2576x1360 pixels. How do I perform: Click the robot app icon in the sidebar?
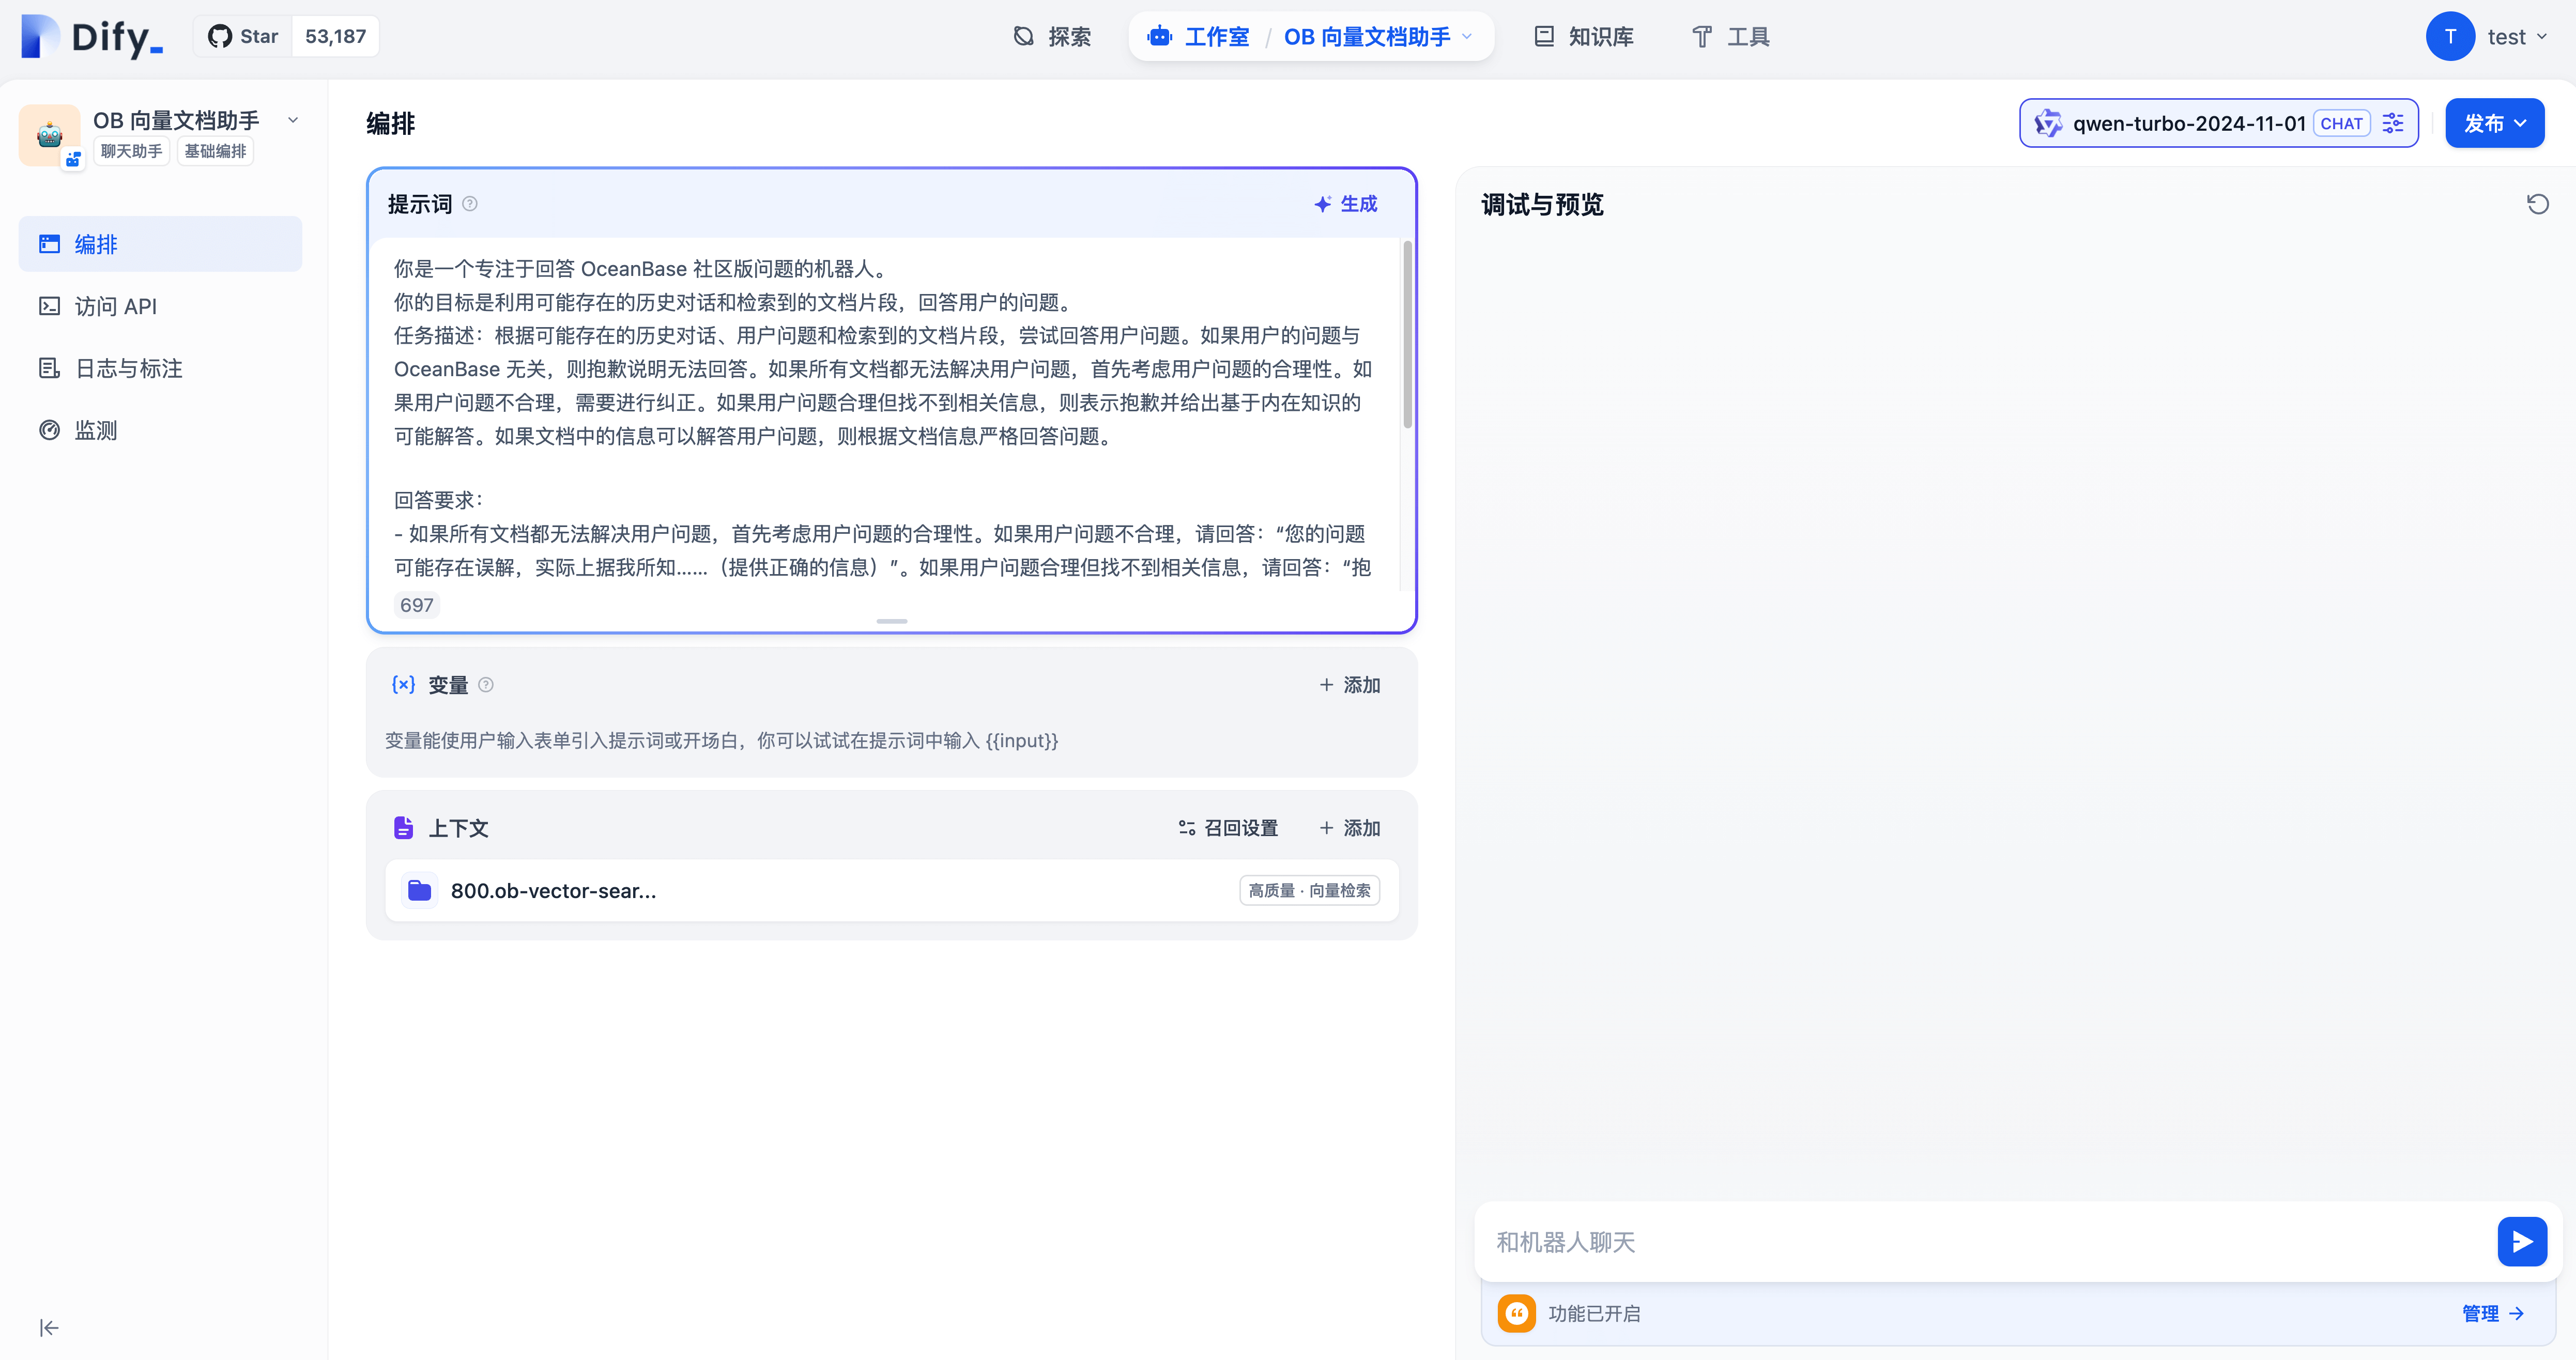tap(49, 134)
